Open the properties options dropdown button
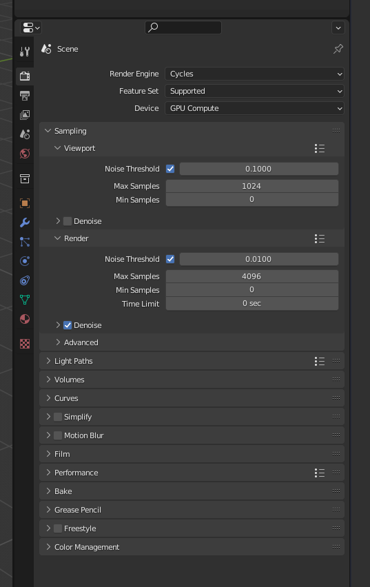The height and width of the screenshot is (587, 370). pos(338,28)
